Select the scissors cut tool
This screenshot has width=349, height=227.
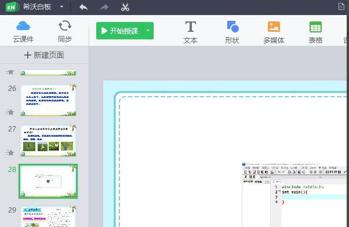pos(125,7)
